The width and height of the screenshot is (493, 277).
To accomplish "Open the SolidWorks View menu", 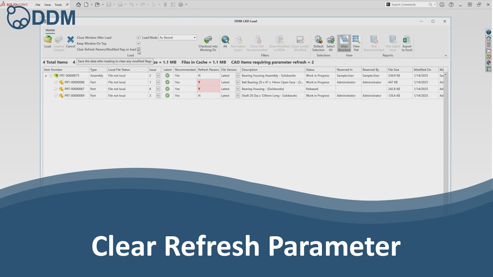I will 47,5.
